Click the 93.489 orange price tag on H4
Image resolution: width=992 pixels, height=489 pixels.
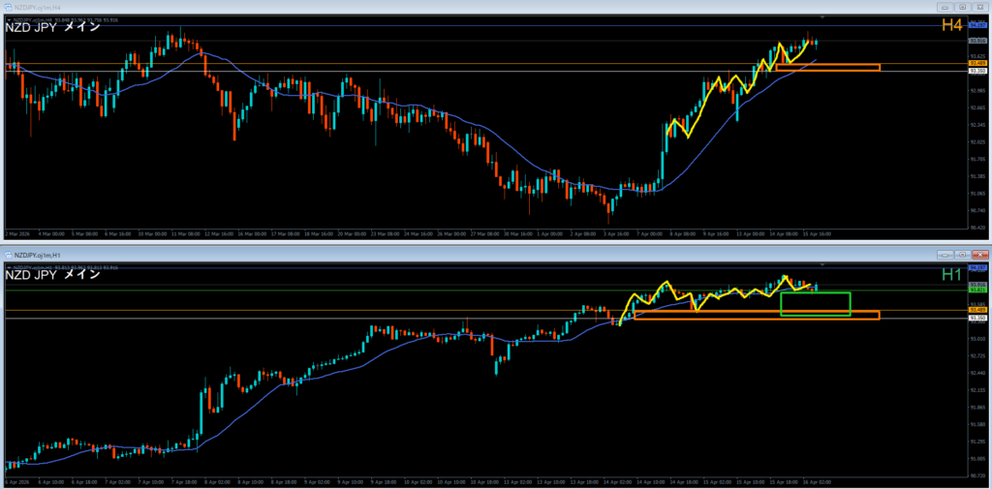tap(977, 64)
